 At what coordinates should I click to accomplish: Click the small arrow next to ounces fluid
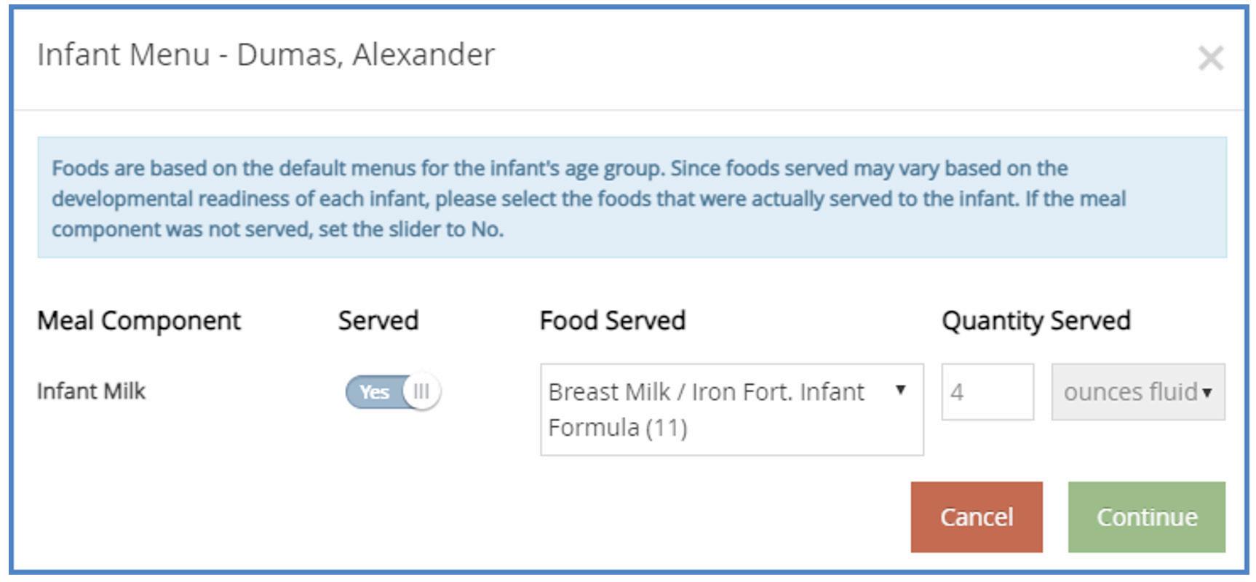coord(1207,393)
